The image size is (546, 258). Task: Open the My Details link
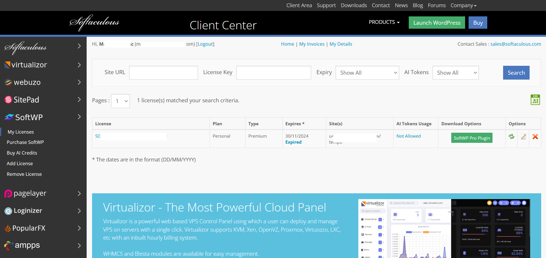341,44
